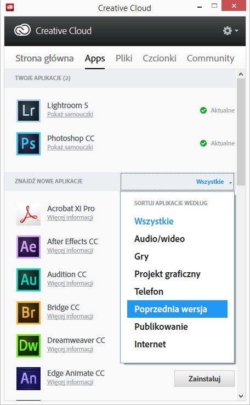Select Poprzednia wersja filter option
Viewport: 250px width, 405px height.
177,309
